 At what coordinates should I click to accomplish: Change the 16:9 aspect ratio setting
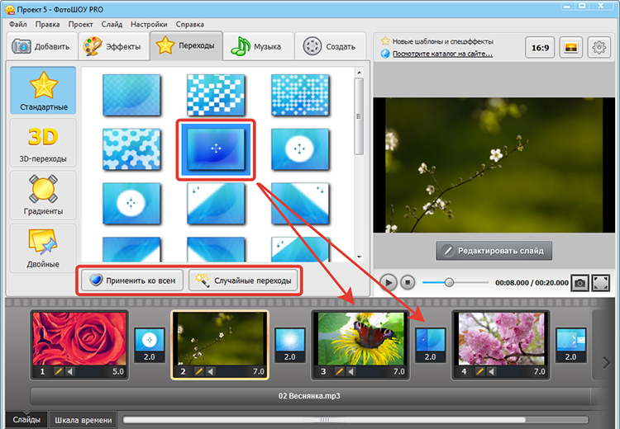pos(540,48)
